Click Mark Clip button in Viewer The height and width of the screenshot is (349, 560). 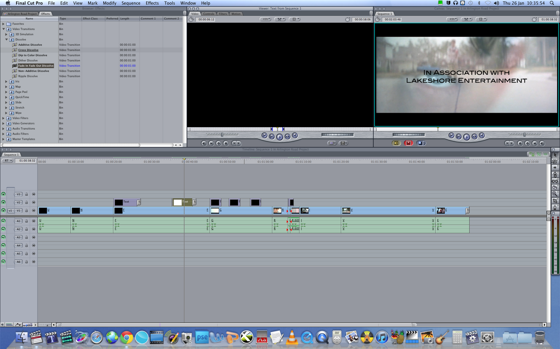(x=211, y=143)
